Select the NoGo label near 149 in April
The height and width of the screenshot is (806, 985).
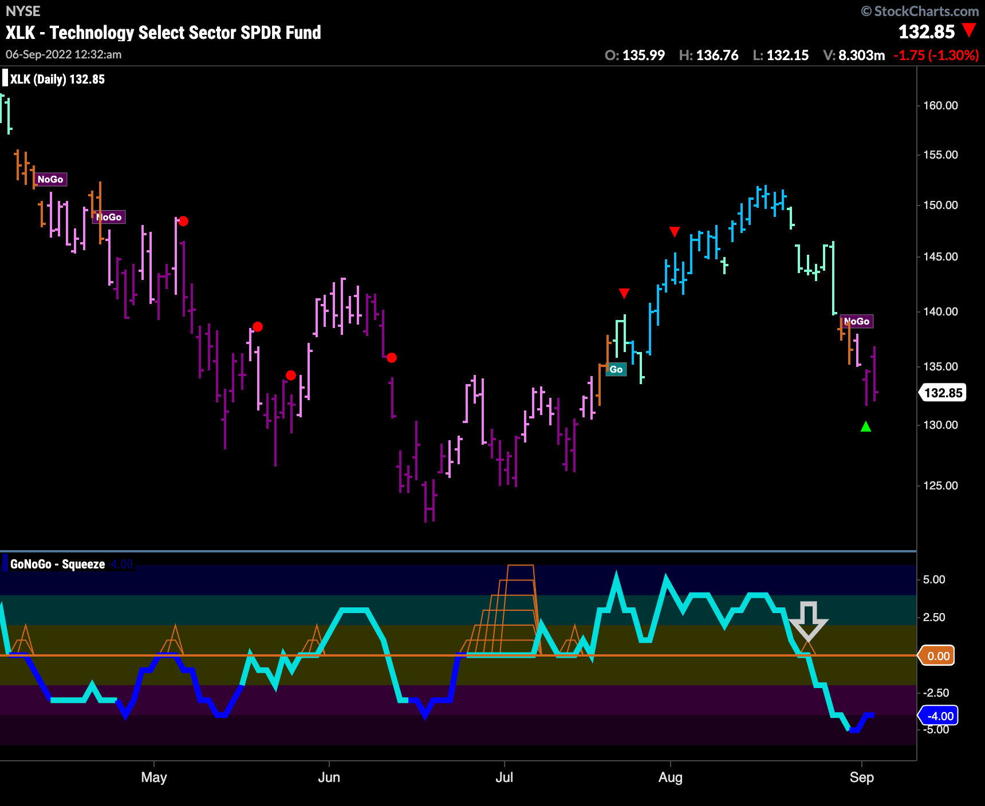tap(109, 217)
